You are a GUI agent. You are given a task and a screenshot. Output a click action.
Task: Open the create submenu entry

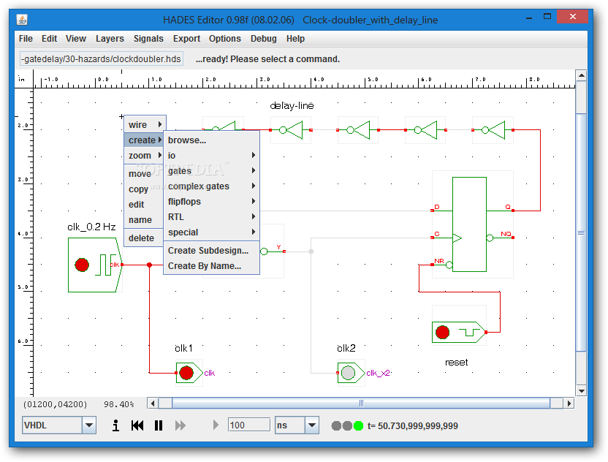point(145,140)
